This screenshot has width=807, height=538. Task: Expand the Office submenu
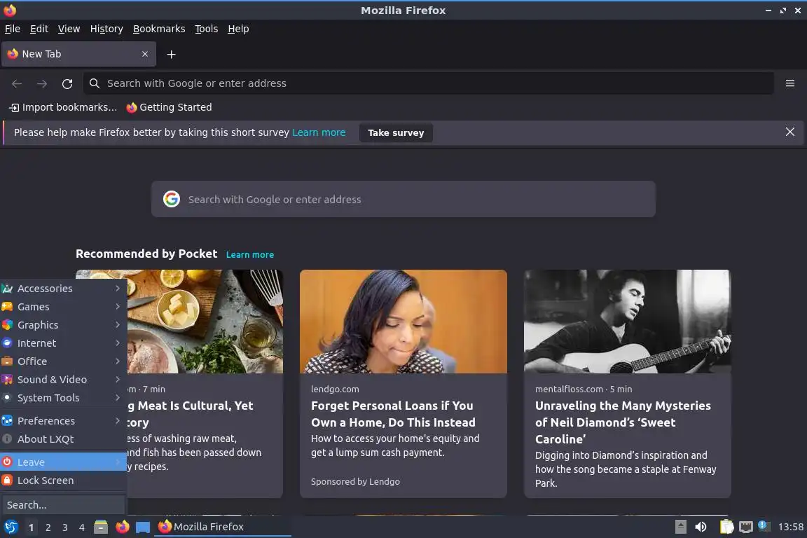point(63,361)
